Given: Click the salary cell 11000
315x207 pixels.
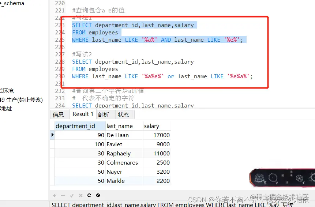Looking at the screenshot, I should (157, 153).
